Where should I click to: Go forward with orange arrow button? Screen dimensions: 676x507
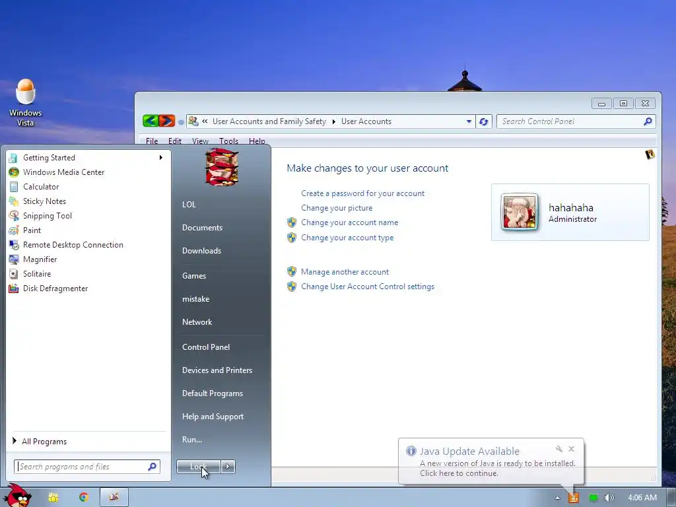point(167,121)
